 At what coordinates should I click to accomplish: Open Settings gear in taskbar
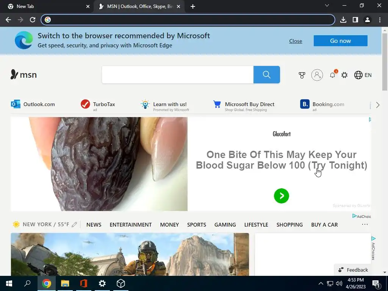click(102, 283)
